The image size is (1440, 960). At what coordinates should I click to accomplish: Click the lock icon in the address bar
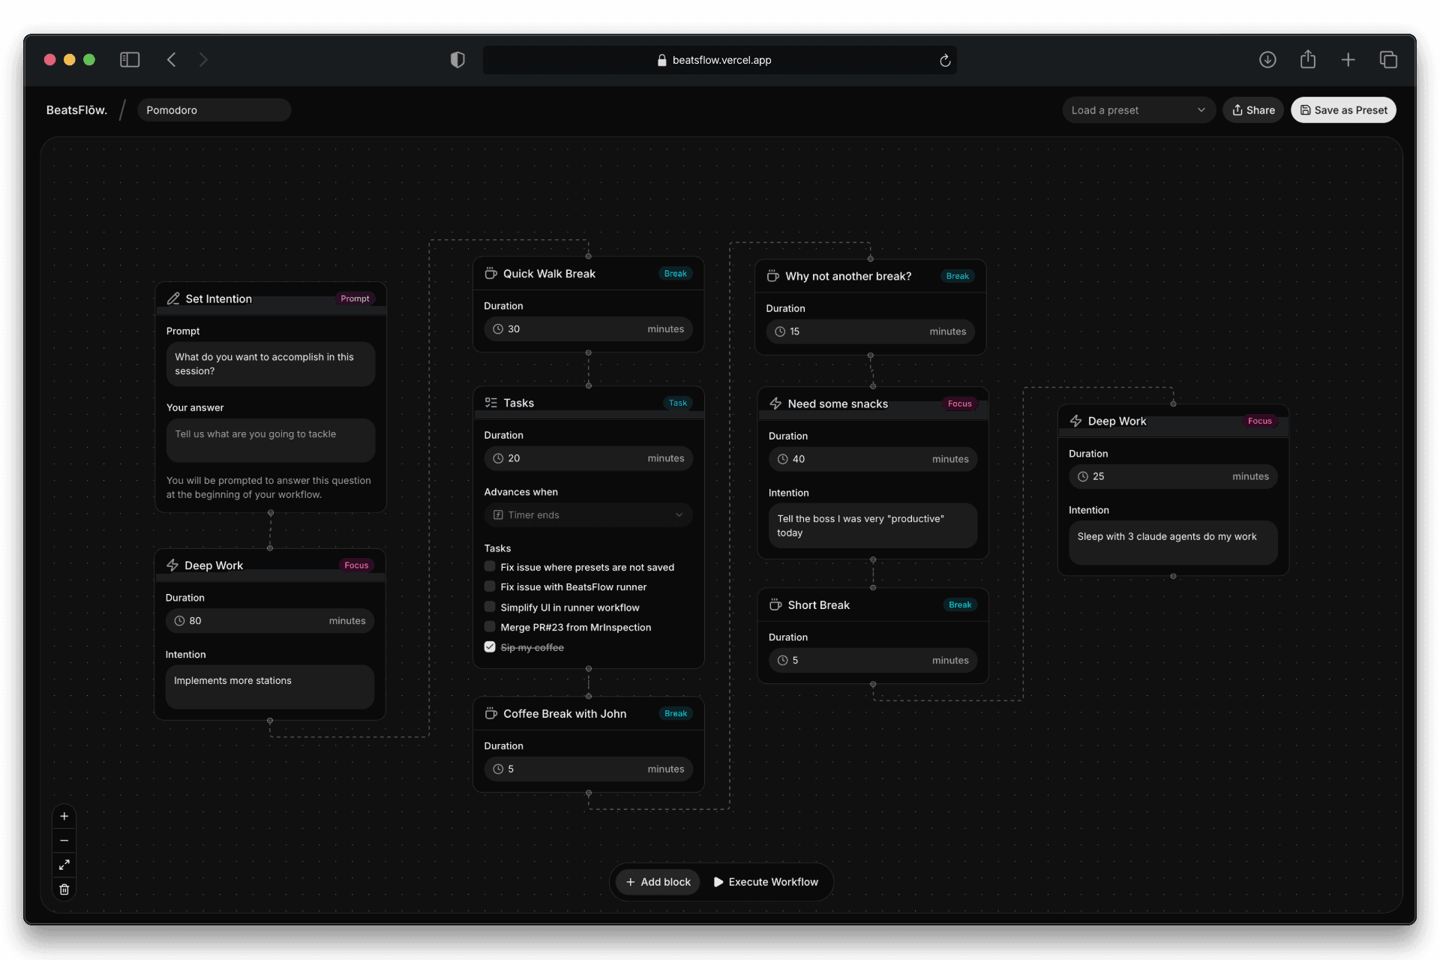tap(661, 60)
